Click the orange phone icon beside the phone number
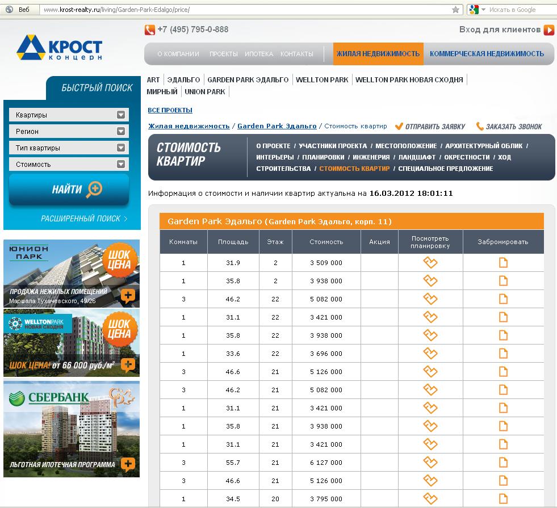Screen dimensions: 557x508 pyautogui.click(x=149, y=30)
